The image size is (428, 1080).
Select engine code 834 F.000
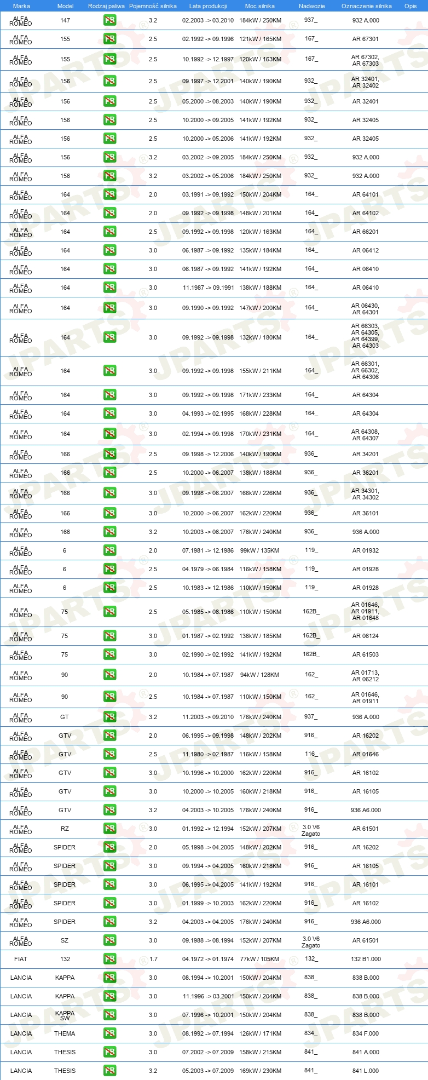366,1033
